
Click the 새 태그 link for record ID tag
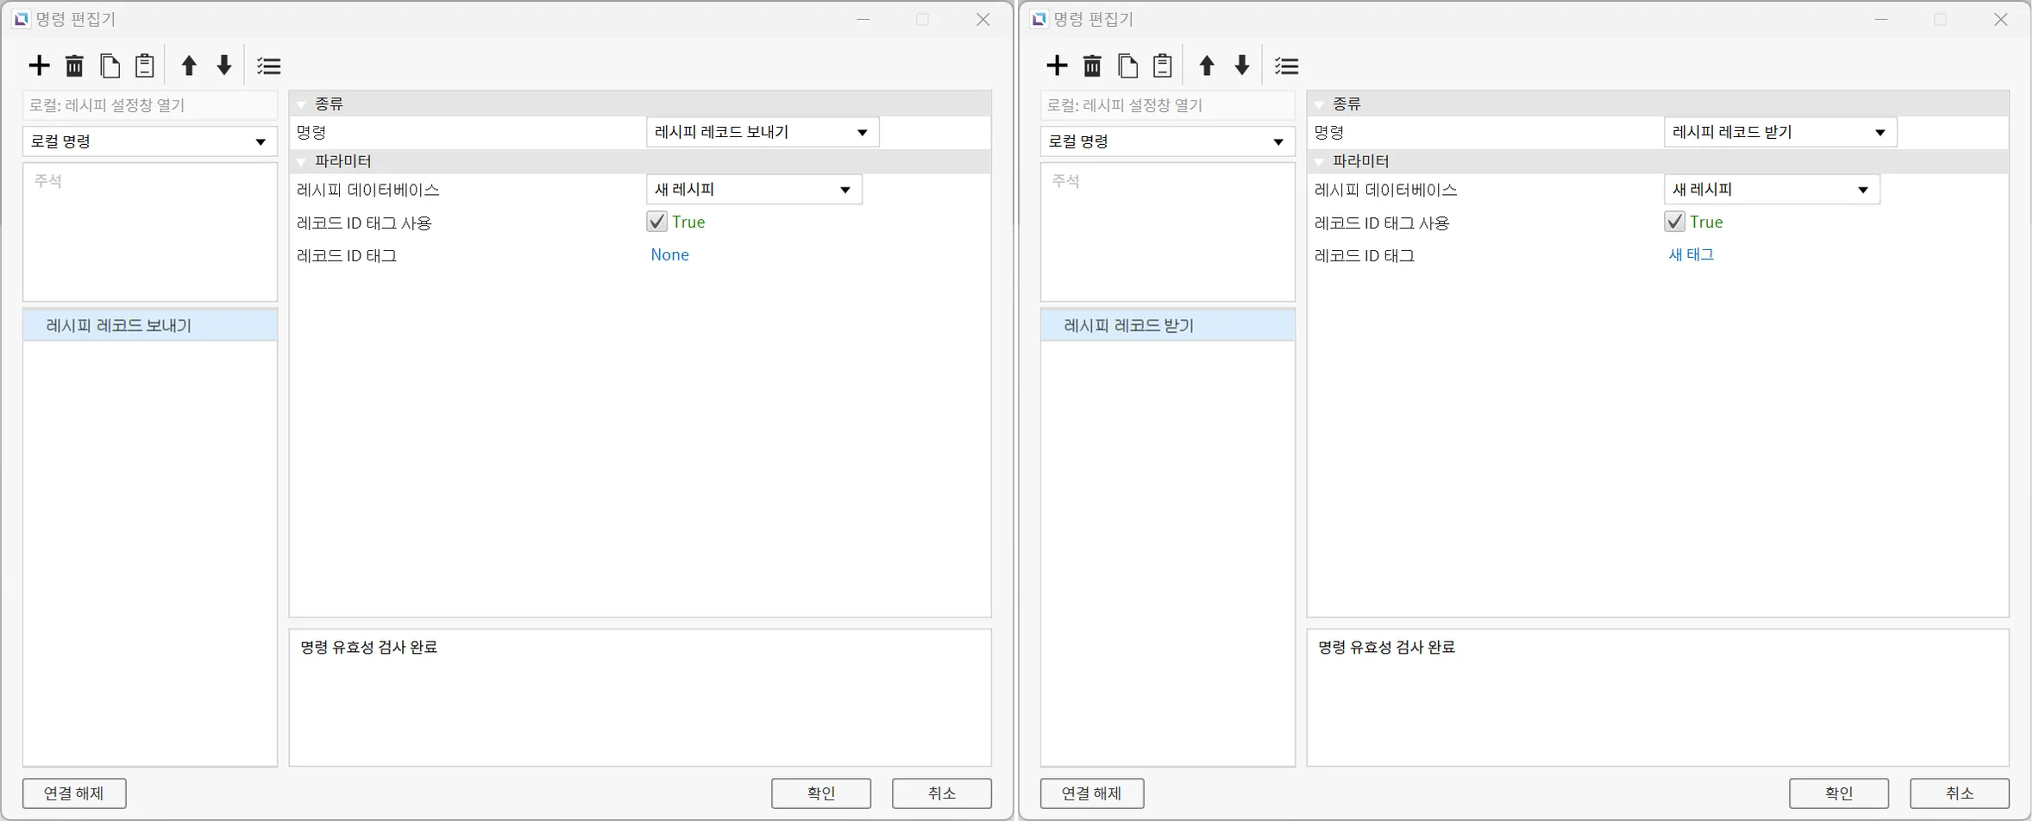(1691, 254)
